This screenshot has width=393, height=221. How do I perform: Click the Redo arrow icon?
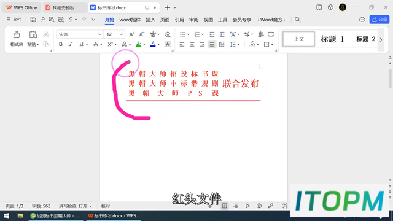click(84, 20)
